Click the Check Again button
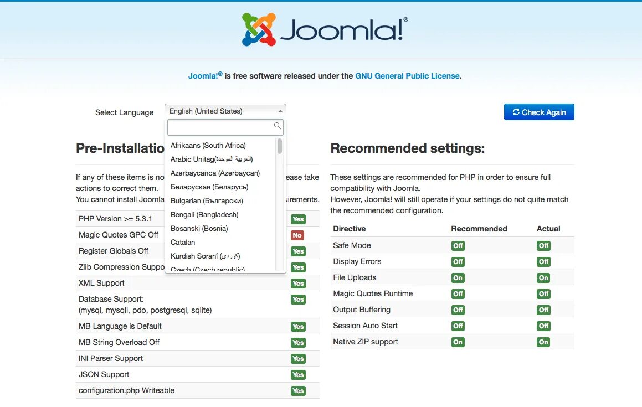This screenshot has width=642, height=407. click(539, 112)
